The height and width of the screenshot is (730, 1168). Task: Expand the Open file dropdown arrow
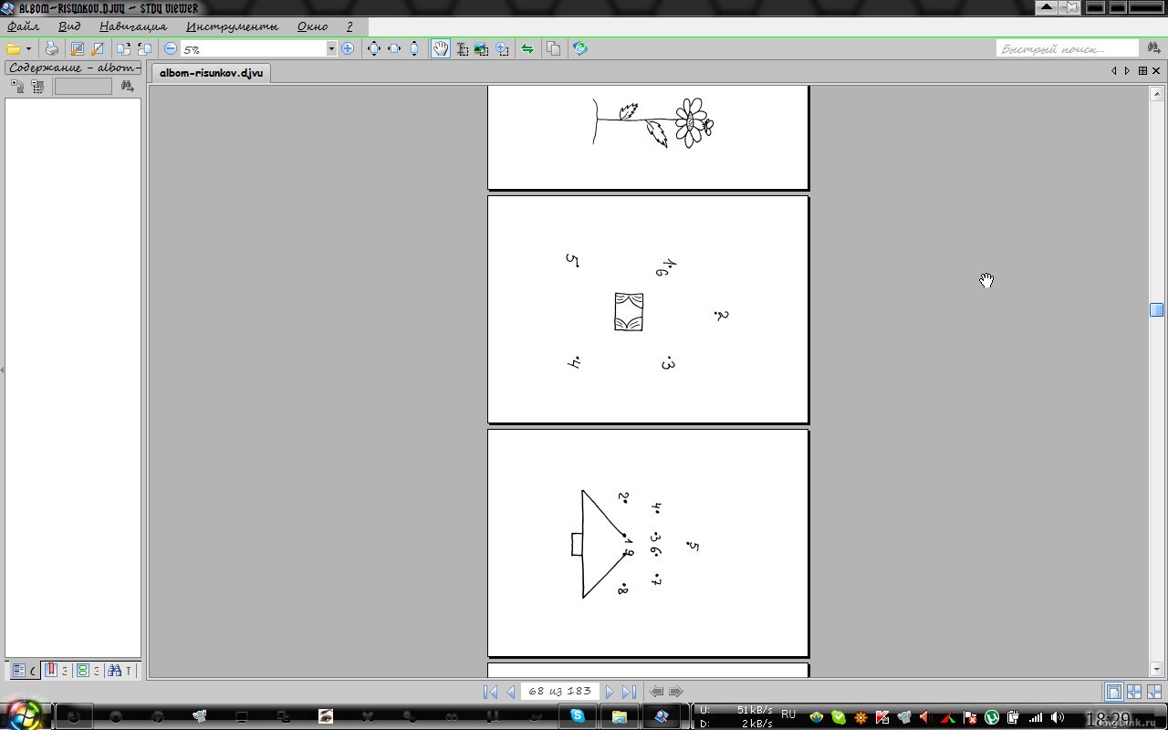pyautogui.click(x=28, y=49)
